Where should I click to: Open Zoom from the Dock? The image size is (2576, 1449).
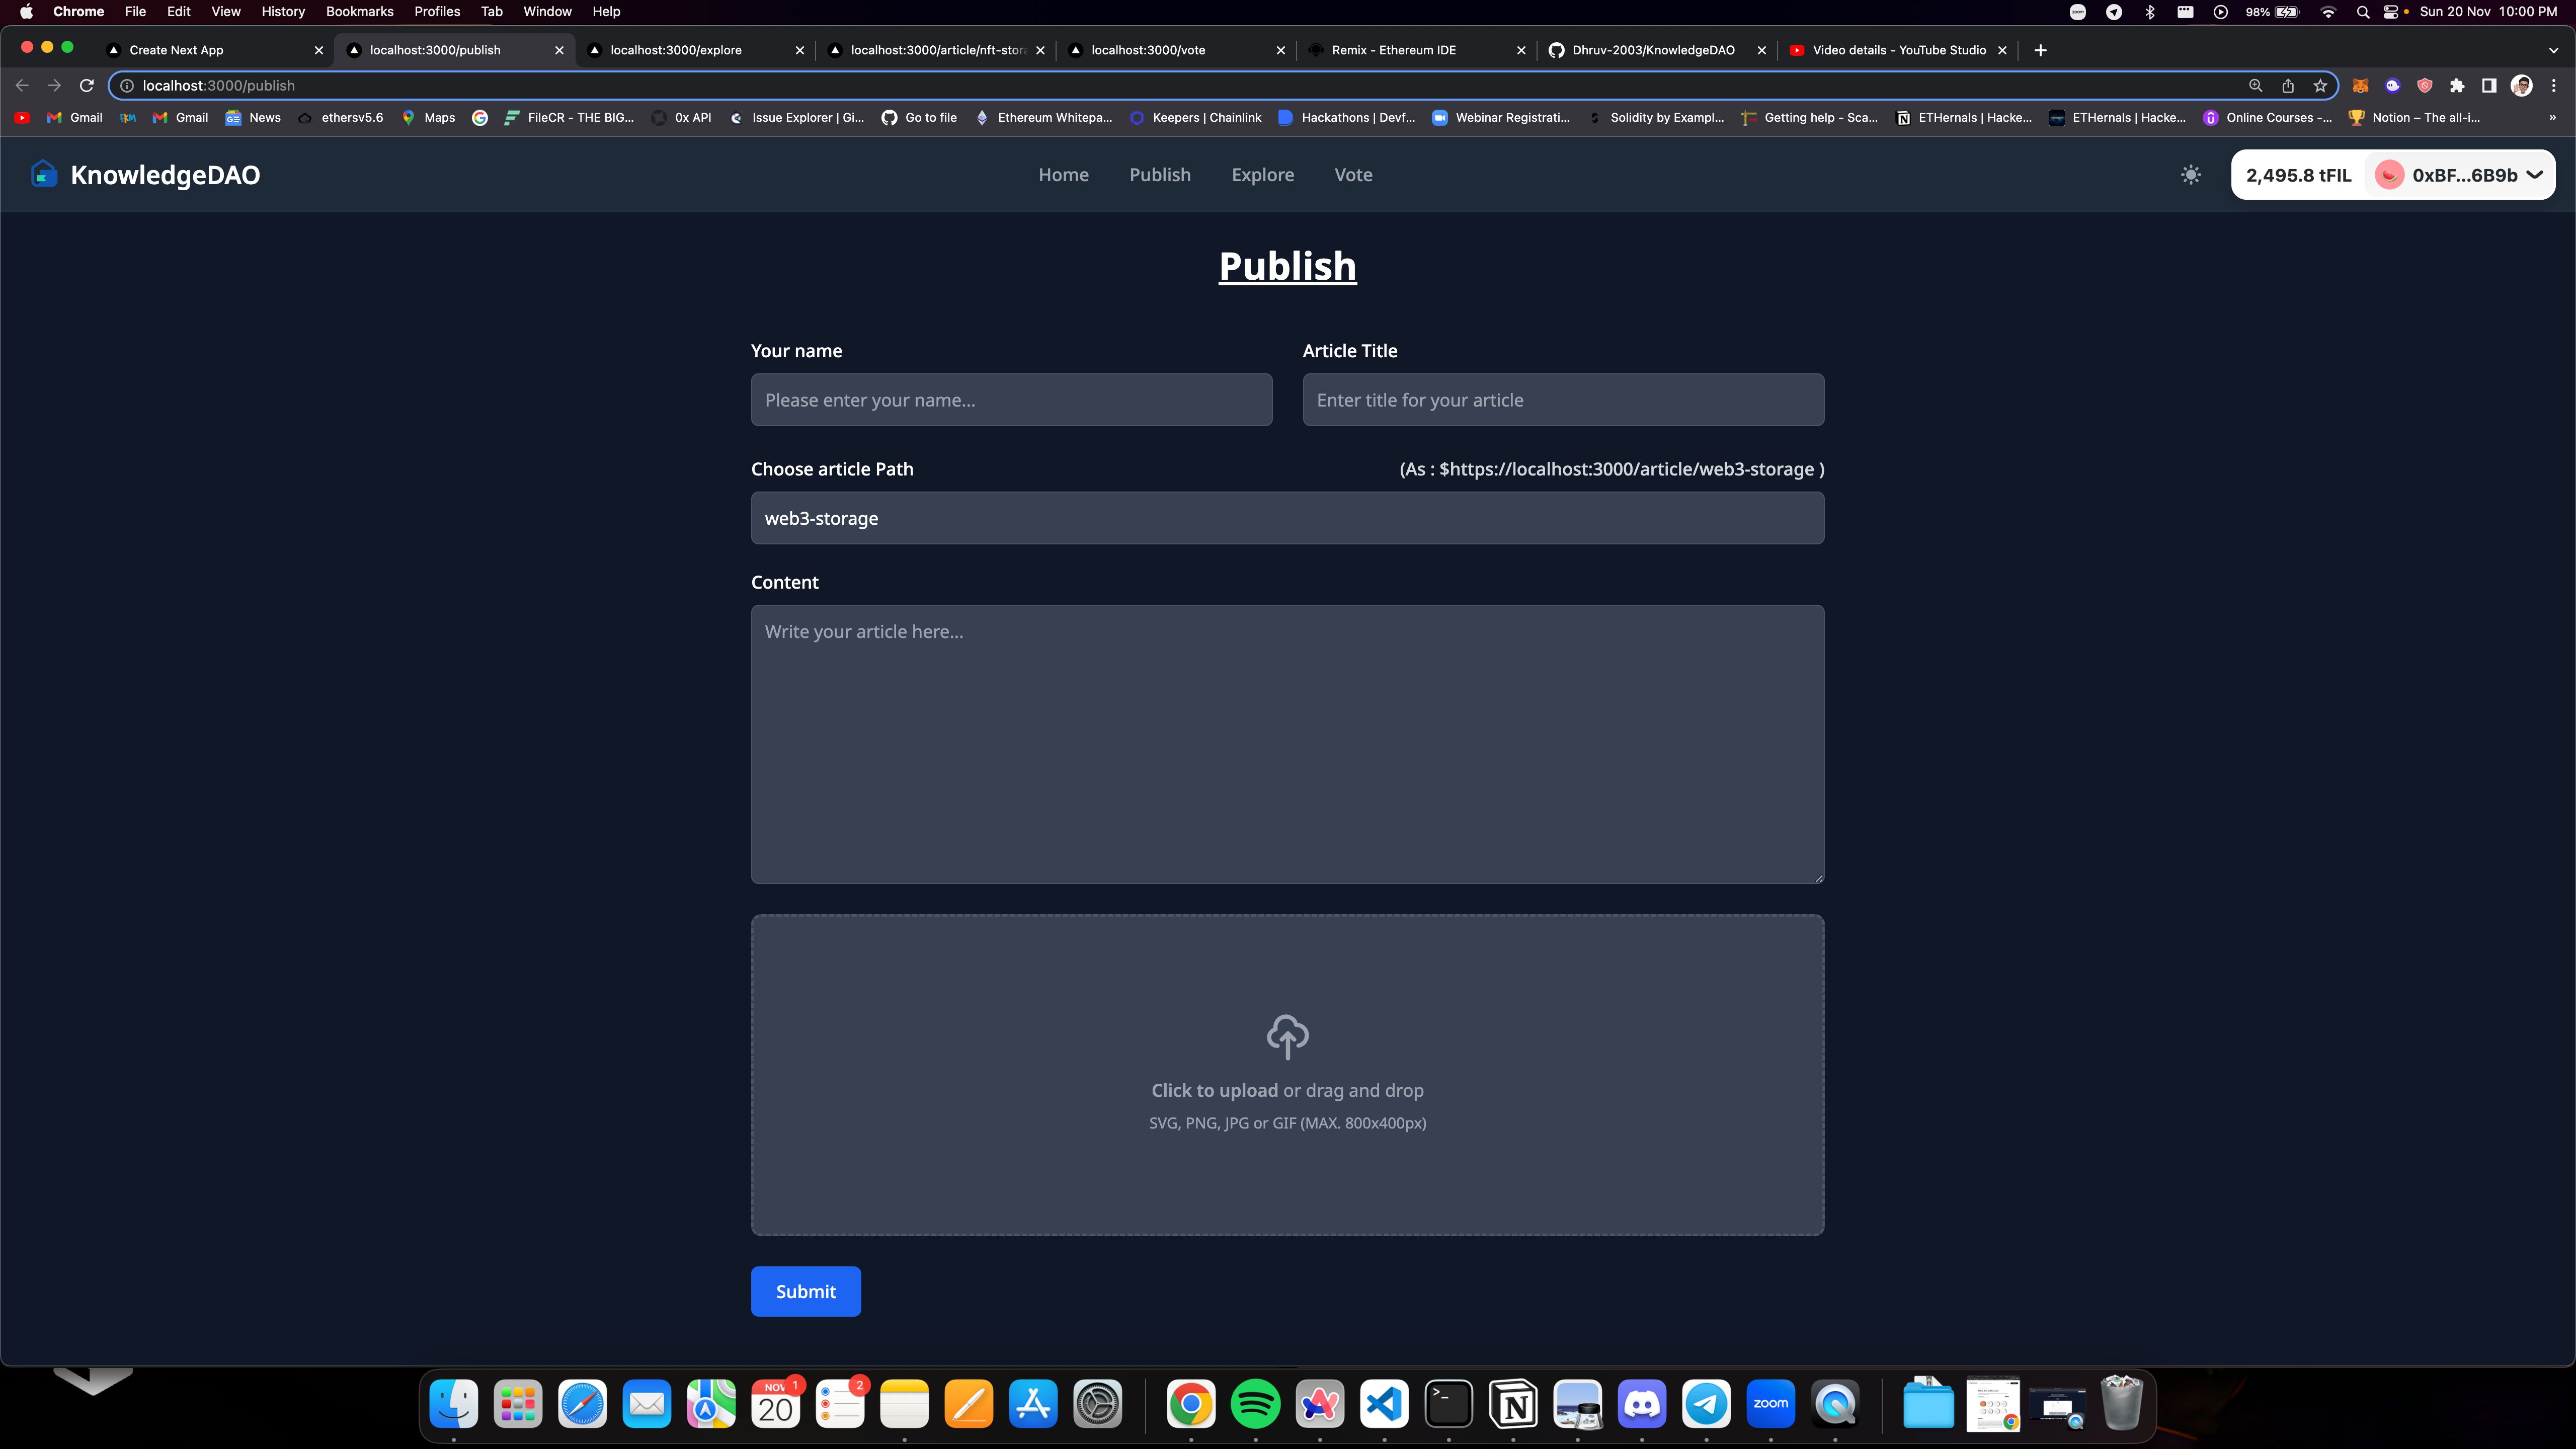[1770, 1404]
